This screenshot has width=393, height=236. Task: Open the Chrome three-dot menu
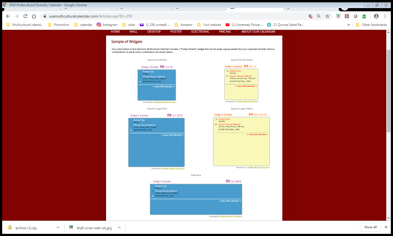[385, 16]
